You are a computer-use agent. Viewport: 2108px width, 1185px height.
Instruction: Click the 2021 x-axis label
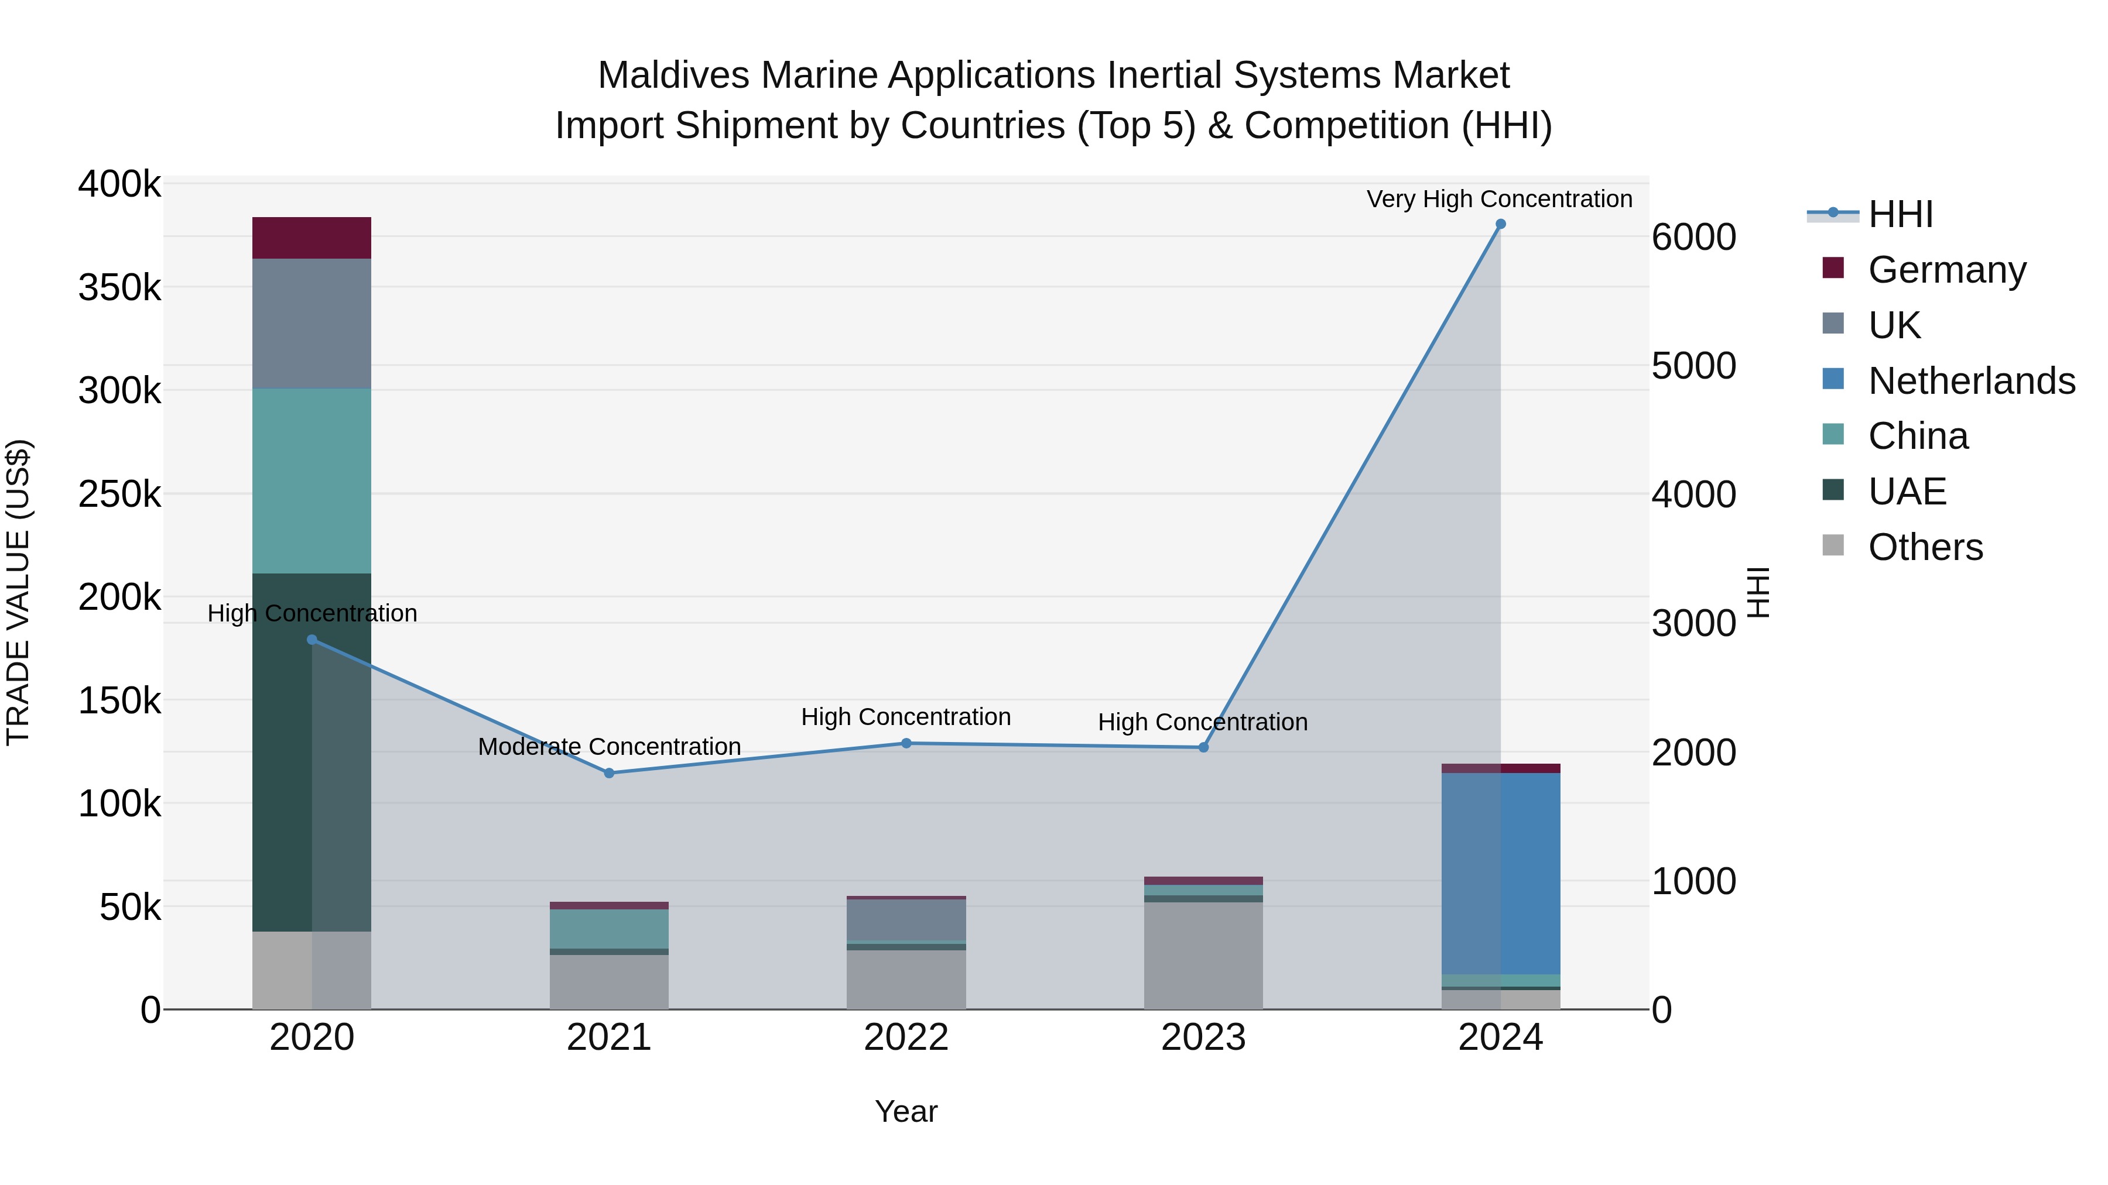click(x=609, y=1038)
